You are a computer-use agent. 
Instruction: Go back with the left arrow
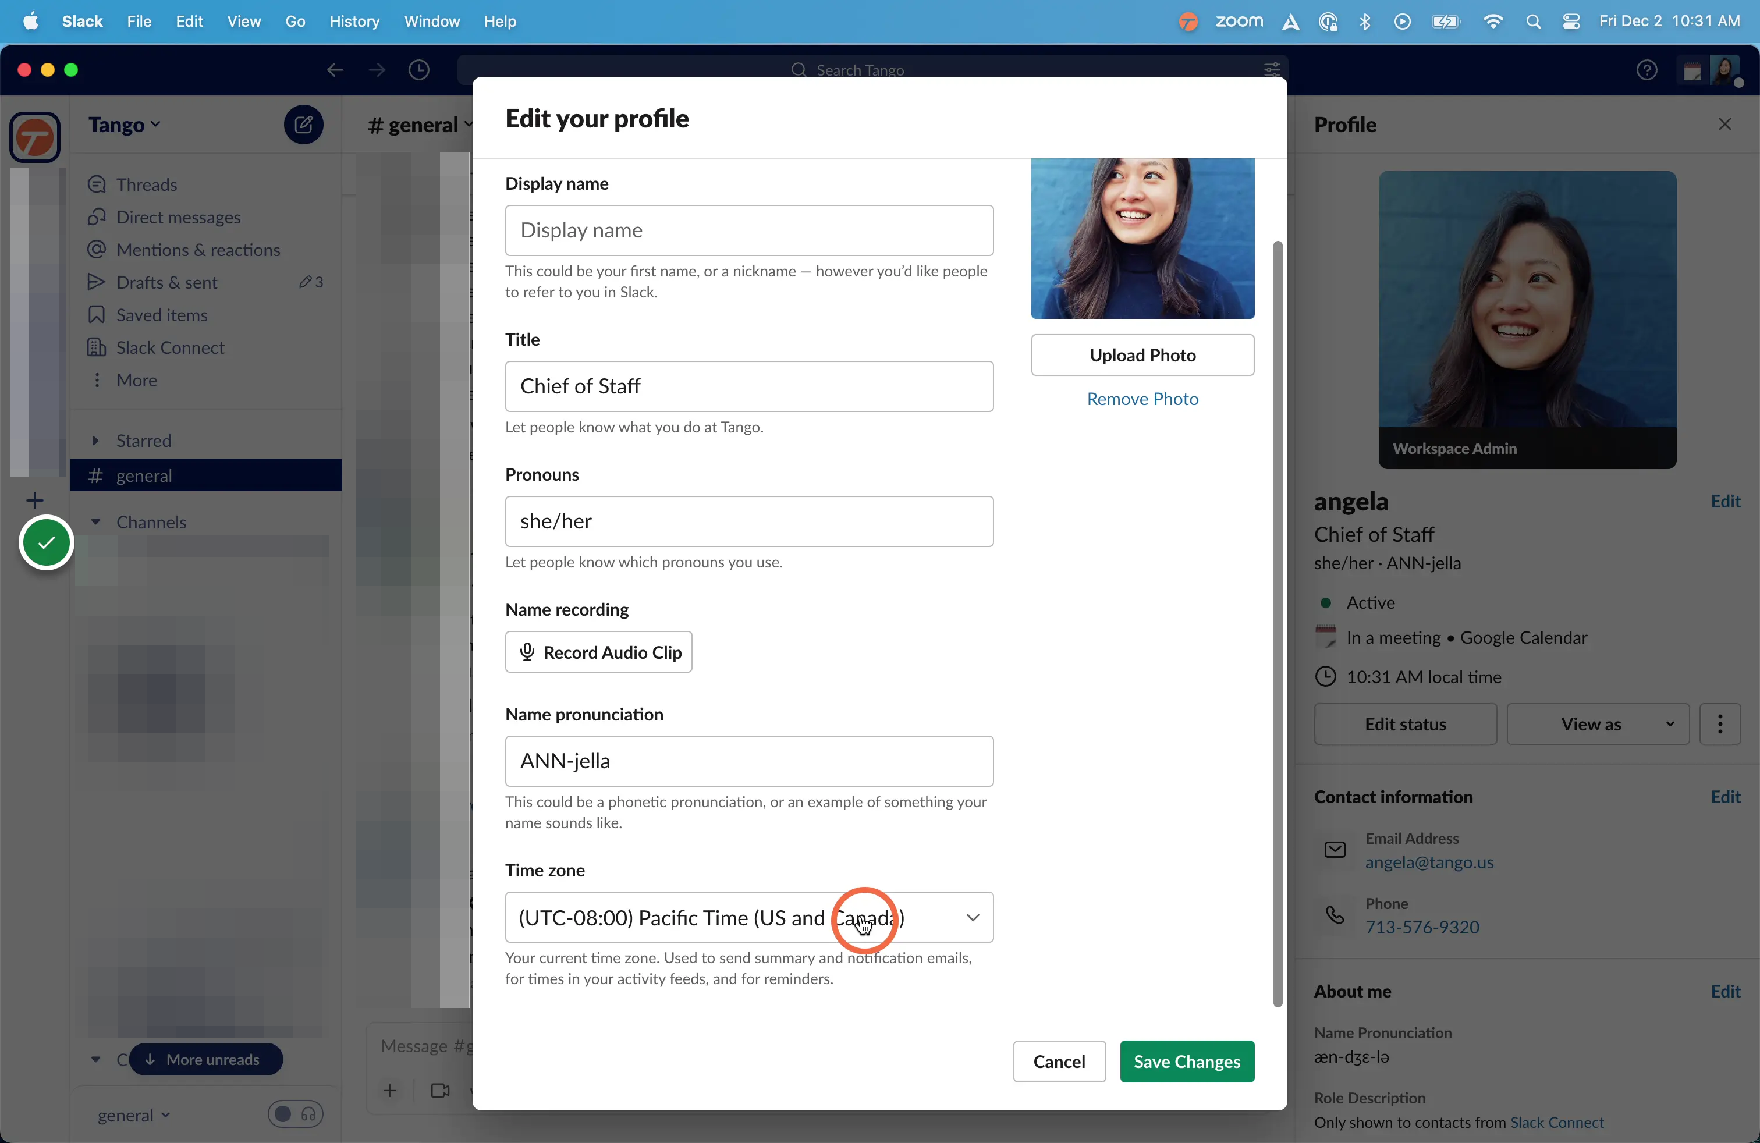click(x=334, y=69)
